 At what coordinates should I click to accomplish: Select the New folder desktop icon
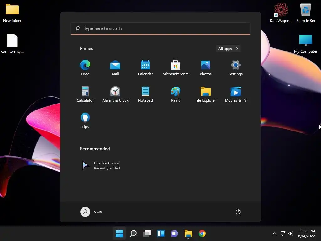point(12,13)
